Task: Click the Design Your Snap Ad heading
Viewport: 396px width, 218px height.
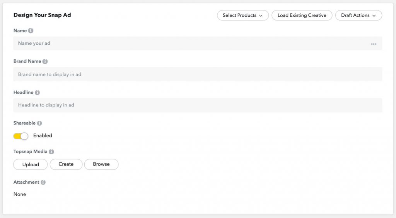Action: click(42, 15)
